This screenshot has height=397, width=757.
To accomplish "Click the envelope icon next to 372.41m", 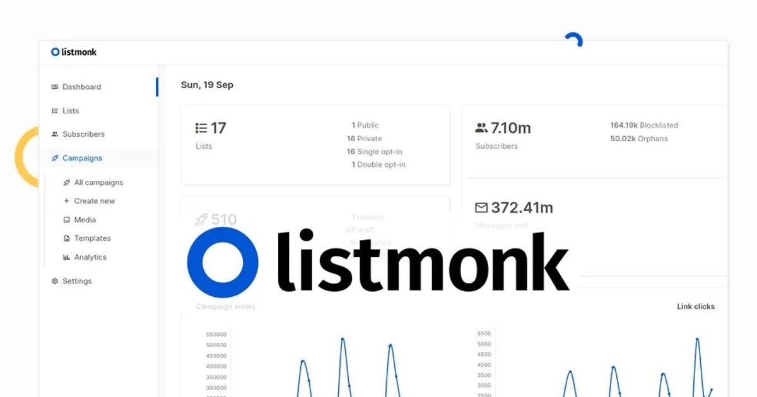I will [x=481, y=207].
